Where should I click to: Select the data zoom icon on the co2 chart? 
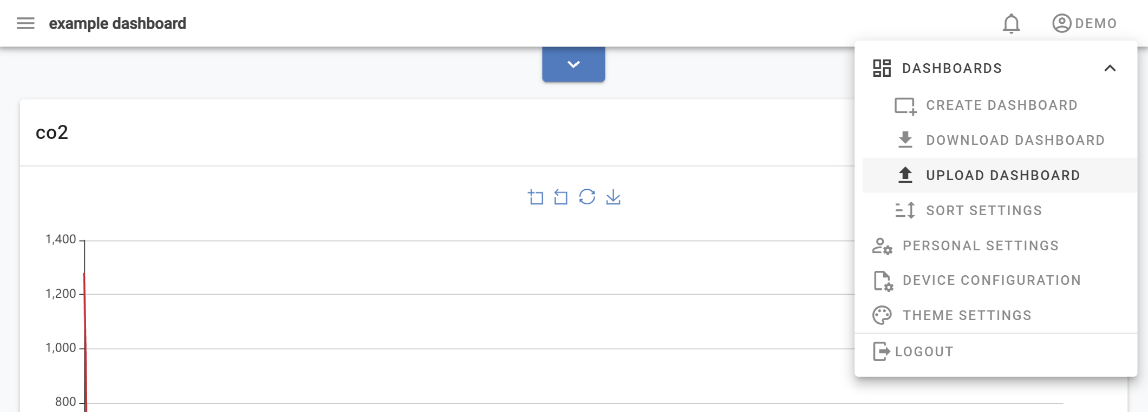(x=536, y=197)
